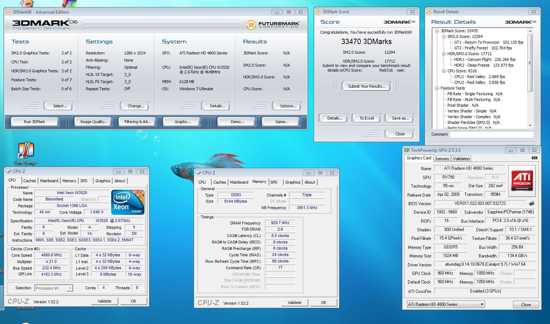The height and width of the screenshot is (324, 550).
Task: Click the GPU-Z title bar icon
Action: 407,150
